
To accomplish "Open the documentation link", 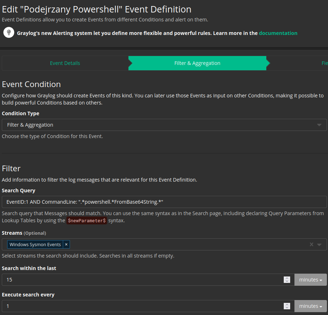I will click(278, 33).
